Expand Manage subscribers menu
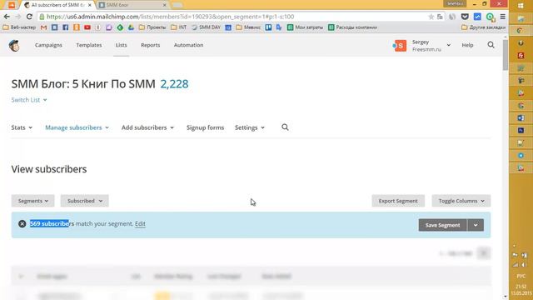Image resolution: width=533 pixels, height=300 pixels. (x=77, y=127)
